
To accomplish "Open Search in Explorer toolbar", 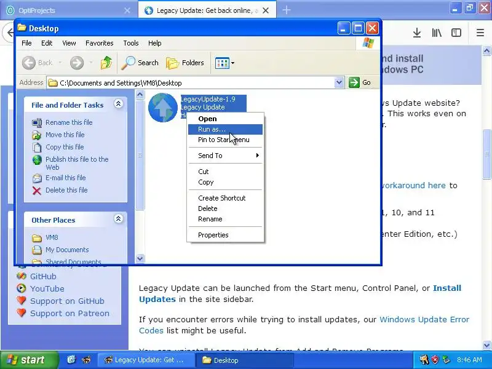I will [x=140, y=63].
